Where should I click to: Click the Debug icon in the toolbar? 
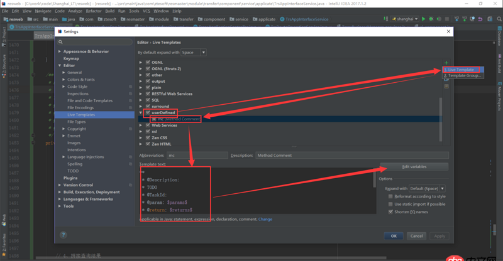pyautogui.click(x=431, y=19)
